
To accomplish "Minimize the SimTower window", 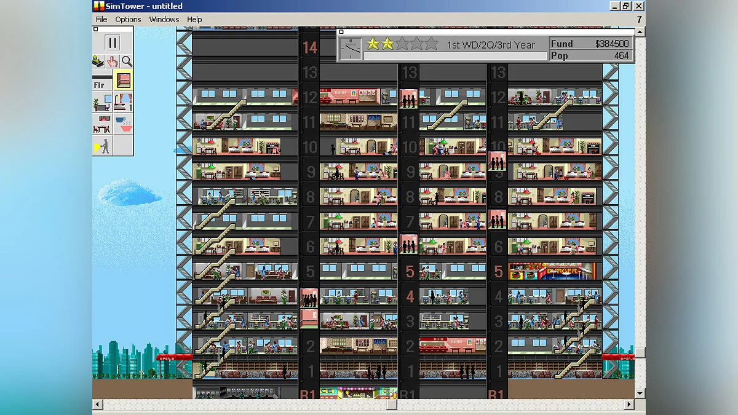I will [614, 6].
